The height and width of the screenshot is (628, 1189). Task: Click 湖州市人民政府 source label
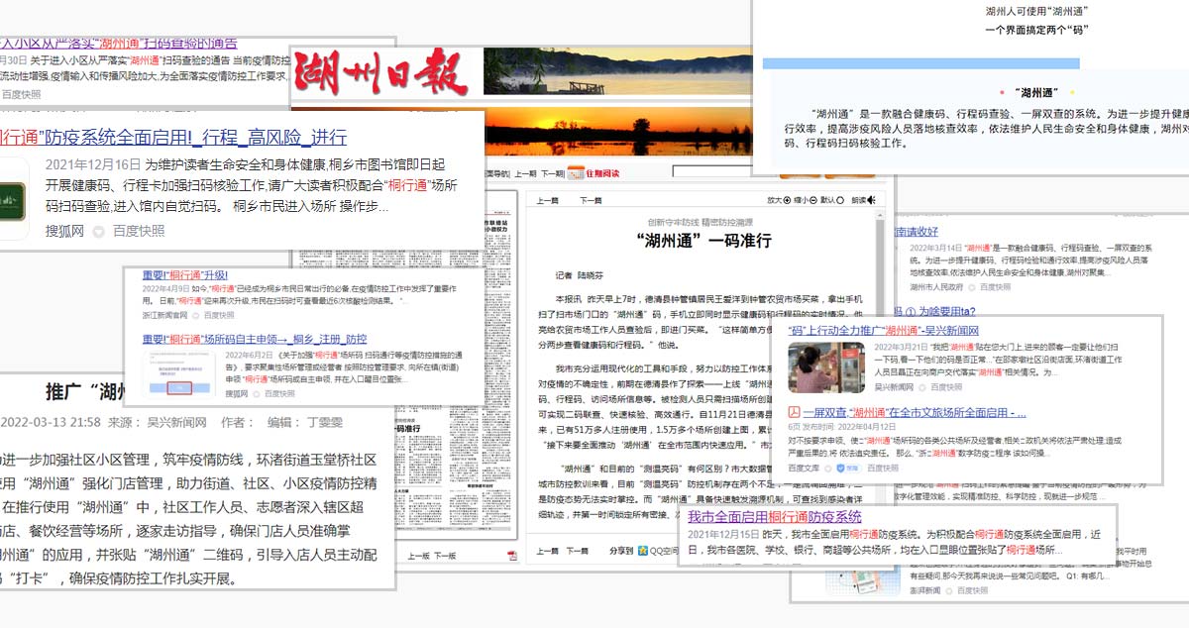(x=935, y=287)
